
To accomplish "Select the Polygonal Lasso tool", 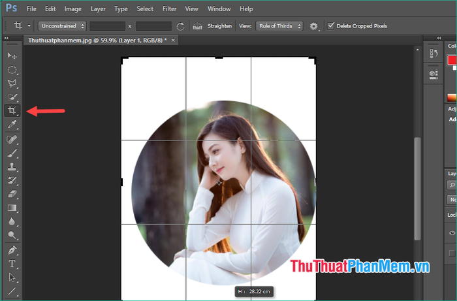I will click(12, 84).
